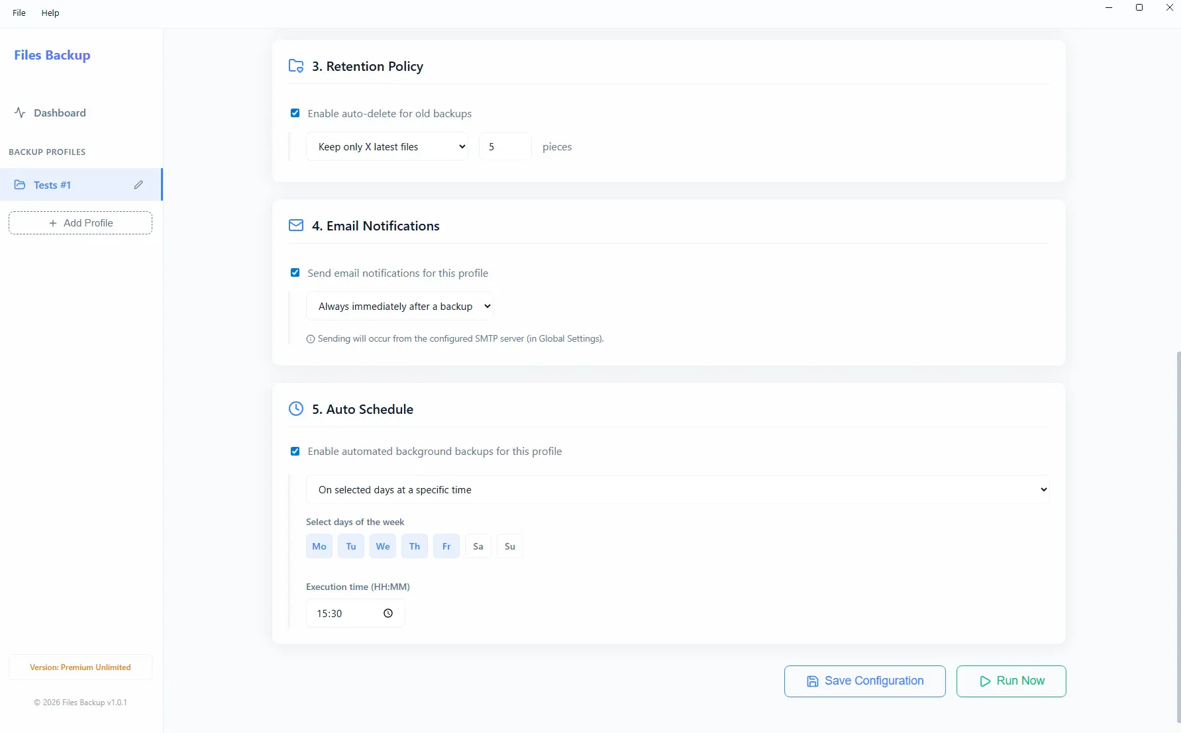Image resolution: width=1181 pixels, height=733 pixels.
Task: Toggle the Tu day button
Action: pyautogui.click(x=351, y=546)
